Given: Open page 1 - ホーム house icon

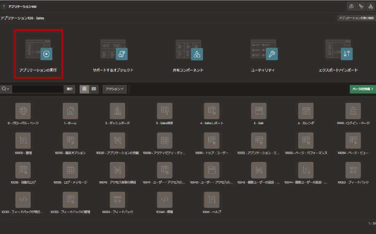Looking at the screenshot, I should (x=70, y=111).
